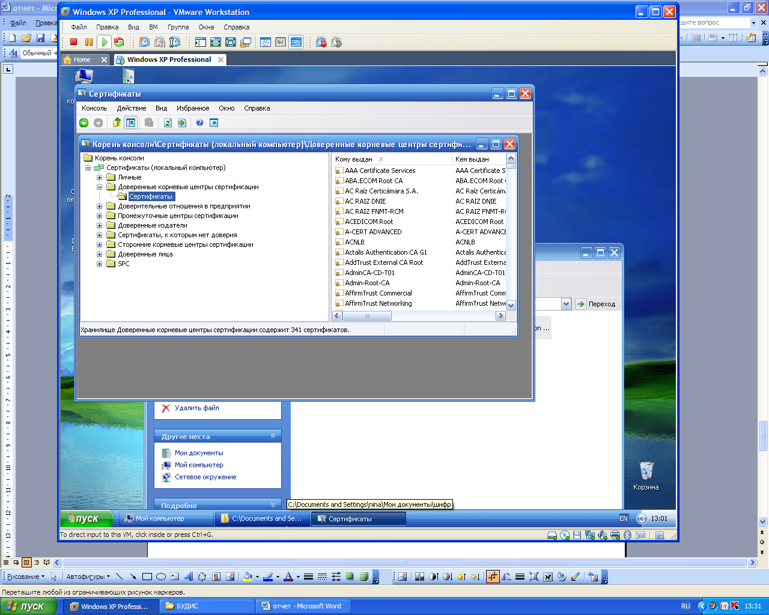Viewport: 769px width, 615px height.
Task: Expand the SPC tree node
Action: (x=100, y=264)
